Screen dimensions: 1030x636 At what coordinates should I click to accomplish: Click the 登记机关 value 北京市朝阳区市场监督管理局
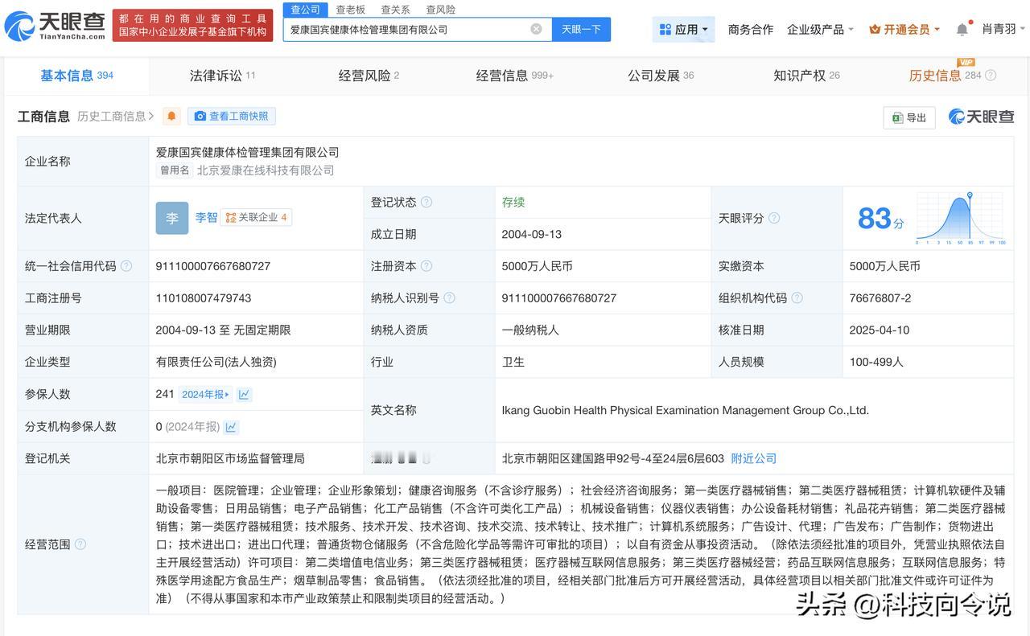(230, 458)
